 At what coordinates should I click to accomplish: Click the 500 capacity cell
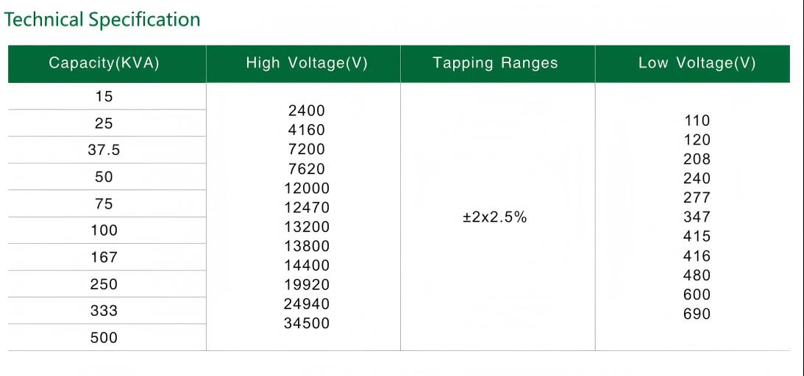click(x=104, y=338)
